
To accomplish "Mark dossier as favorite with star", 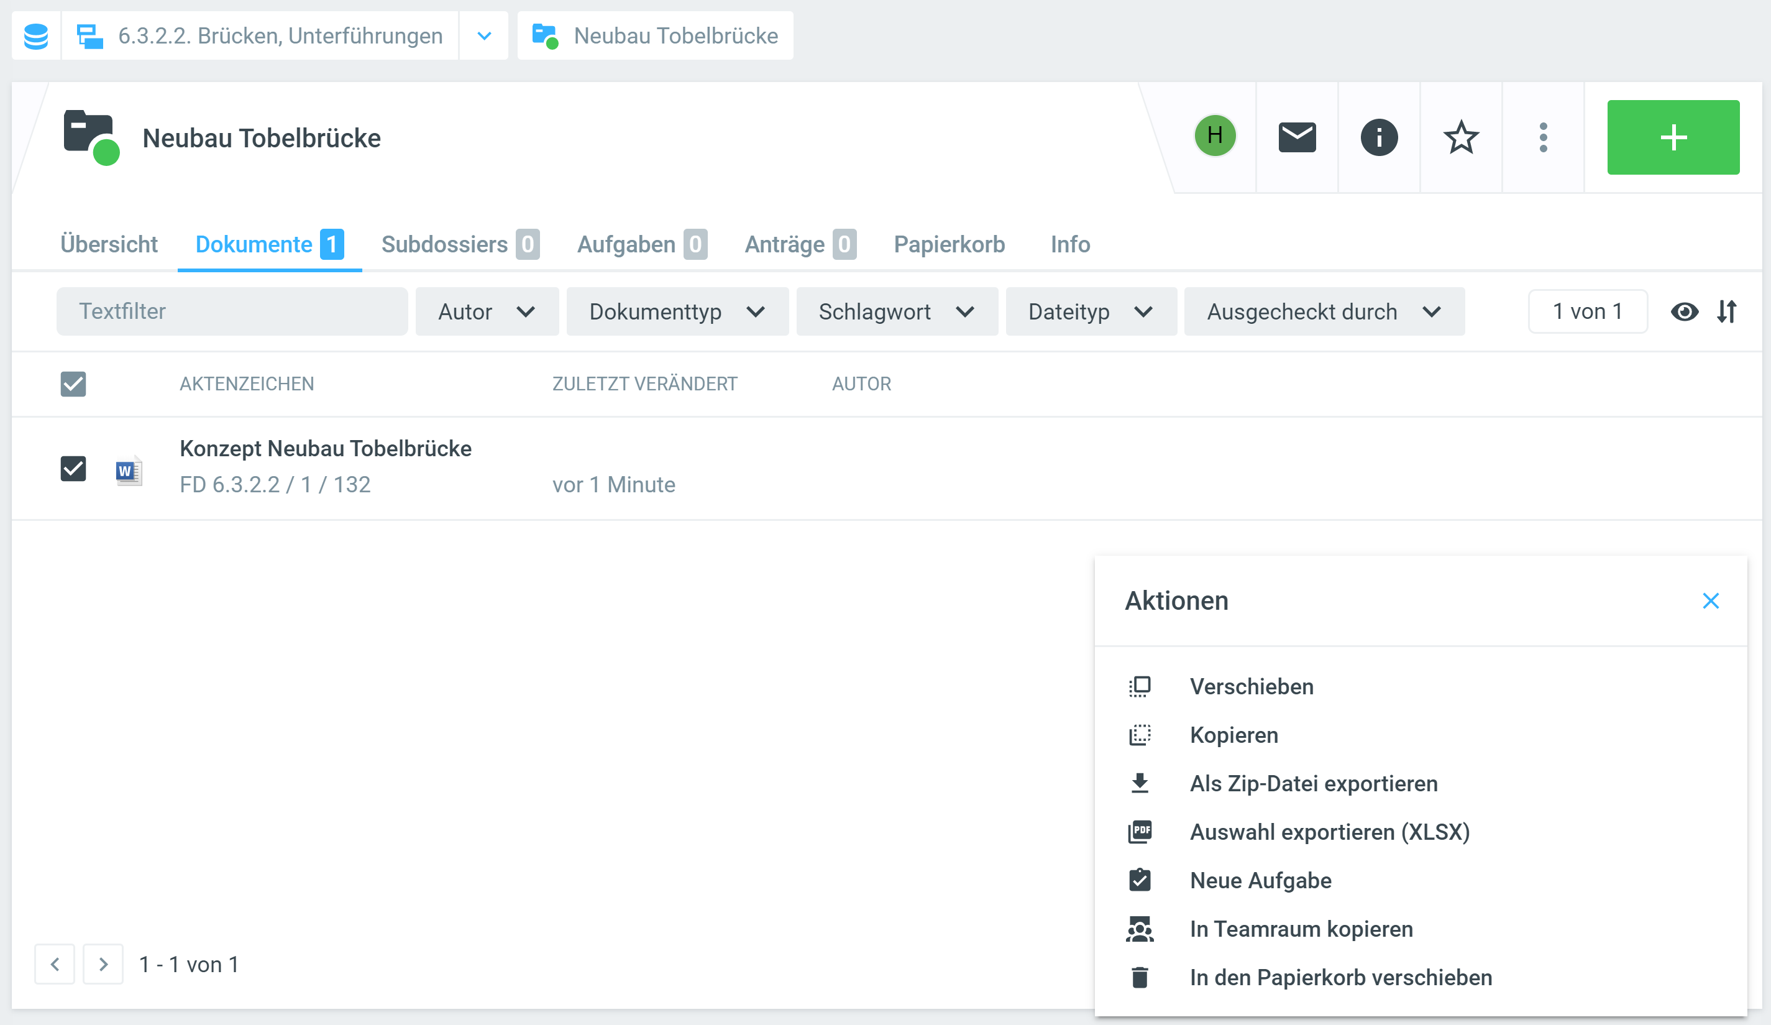I will [x=1460, y=137].
